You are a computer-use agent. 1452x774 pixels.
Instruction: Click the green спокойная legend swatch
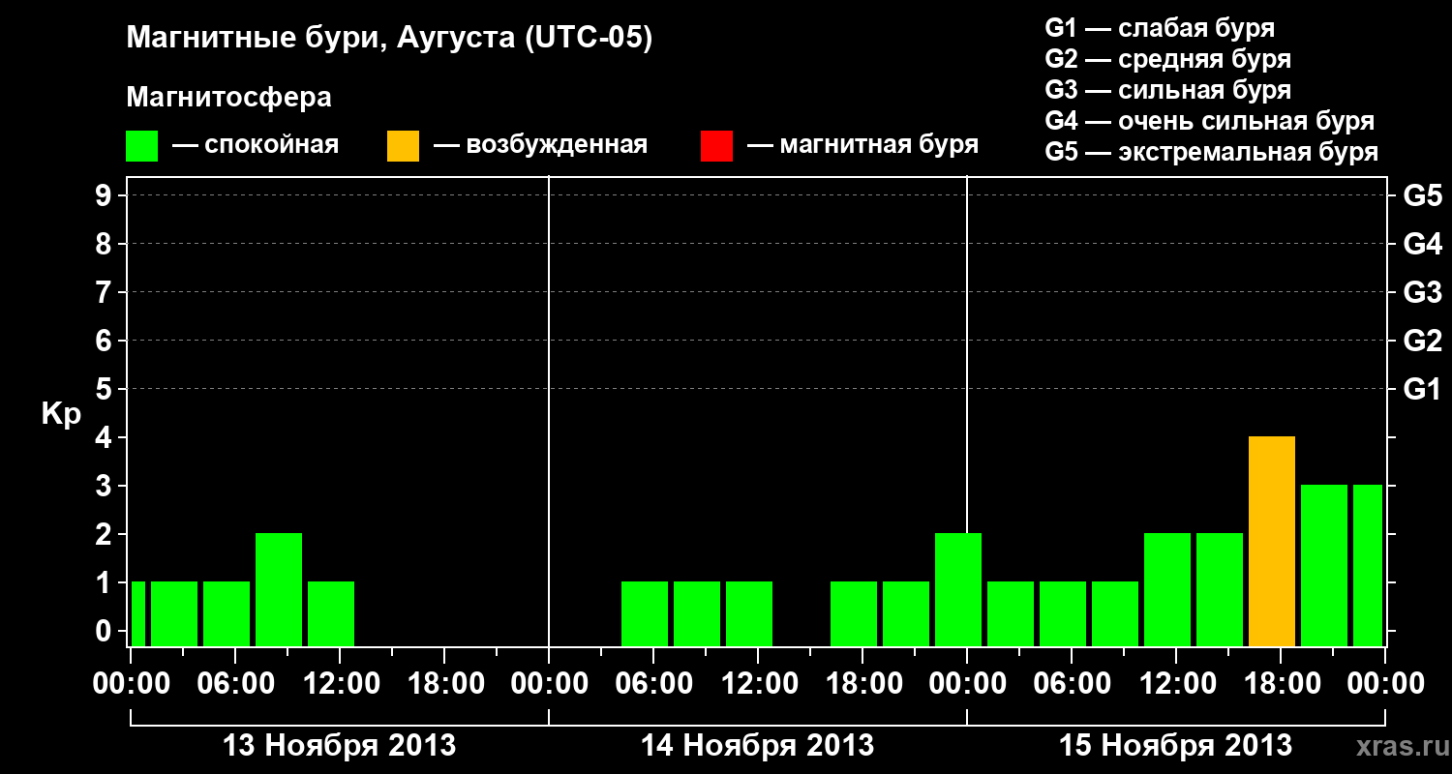click(x=141, y=145)
